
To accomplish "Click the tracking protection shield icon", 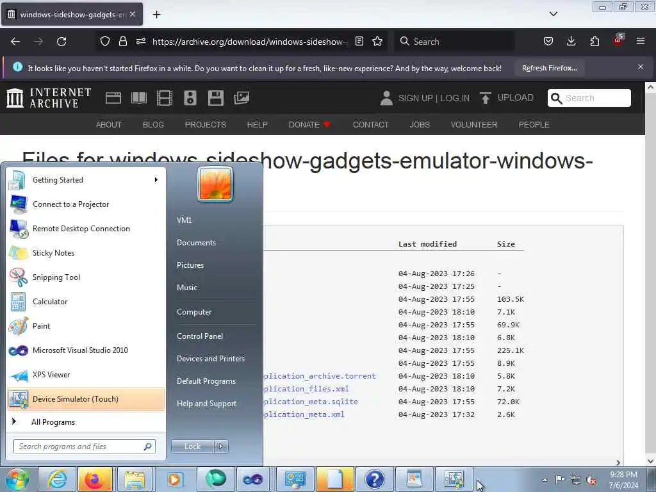I will 105,41.
